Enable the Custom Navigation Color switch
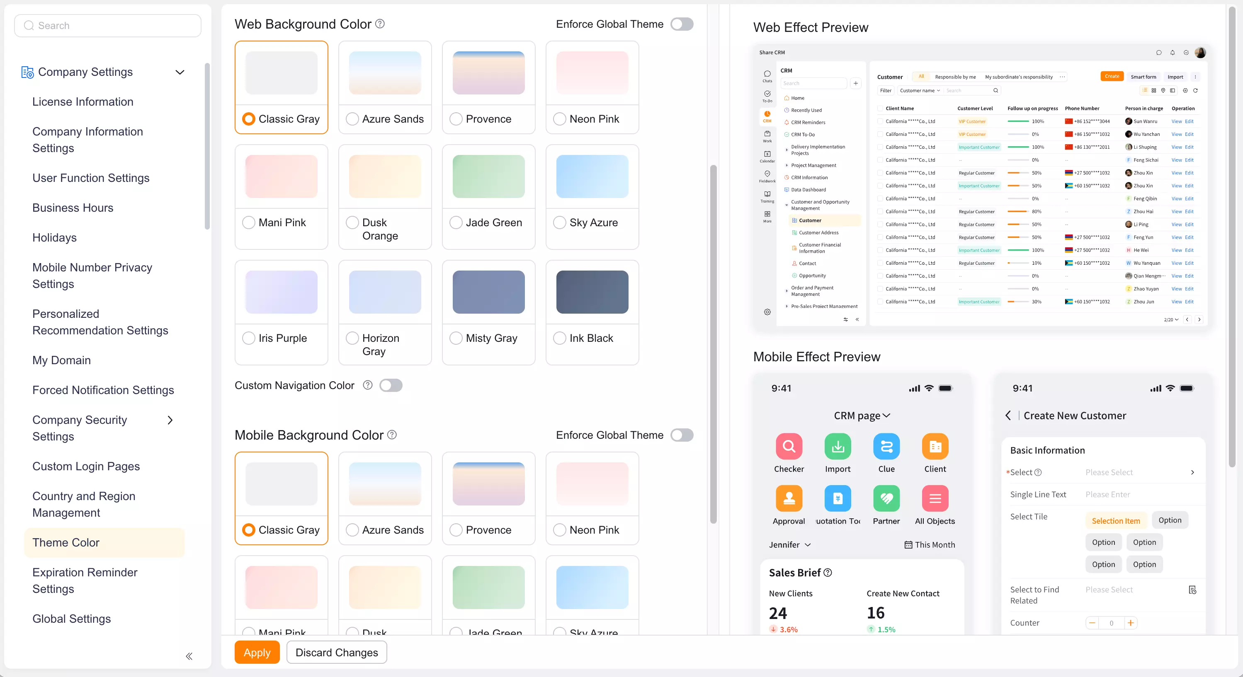Screen dimensions: 1243x677 point(391,385)
